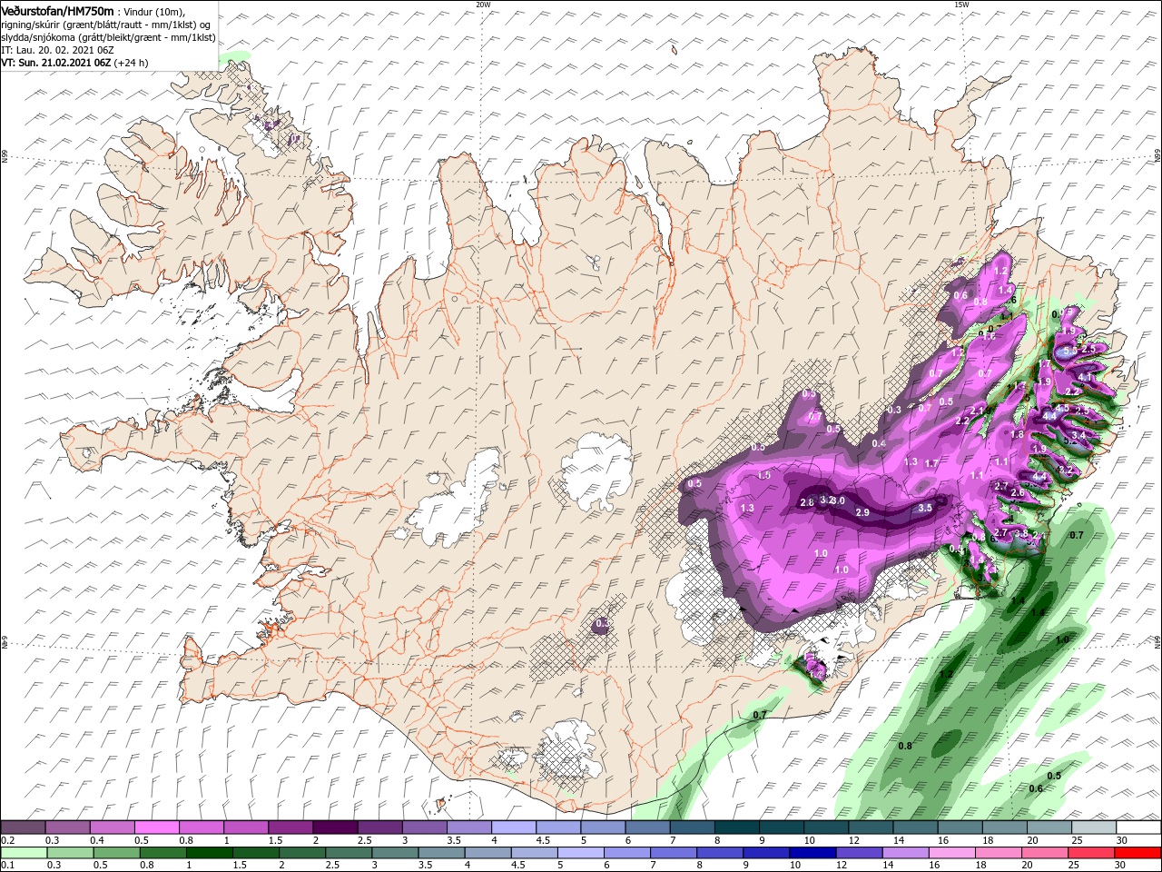Click the 3.0 snowfall value label
Viewport: 1162px width, 872px height.
pyautogui.click(x=838, y=500)
